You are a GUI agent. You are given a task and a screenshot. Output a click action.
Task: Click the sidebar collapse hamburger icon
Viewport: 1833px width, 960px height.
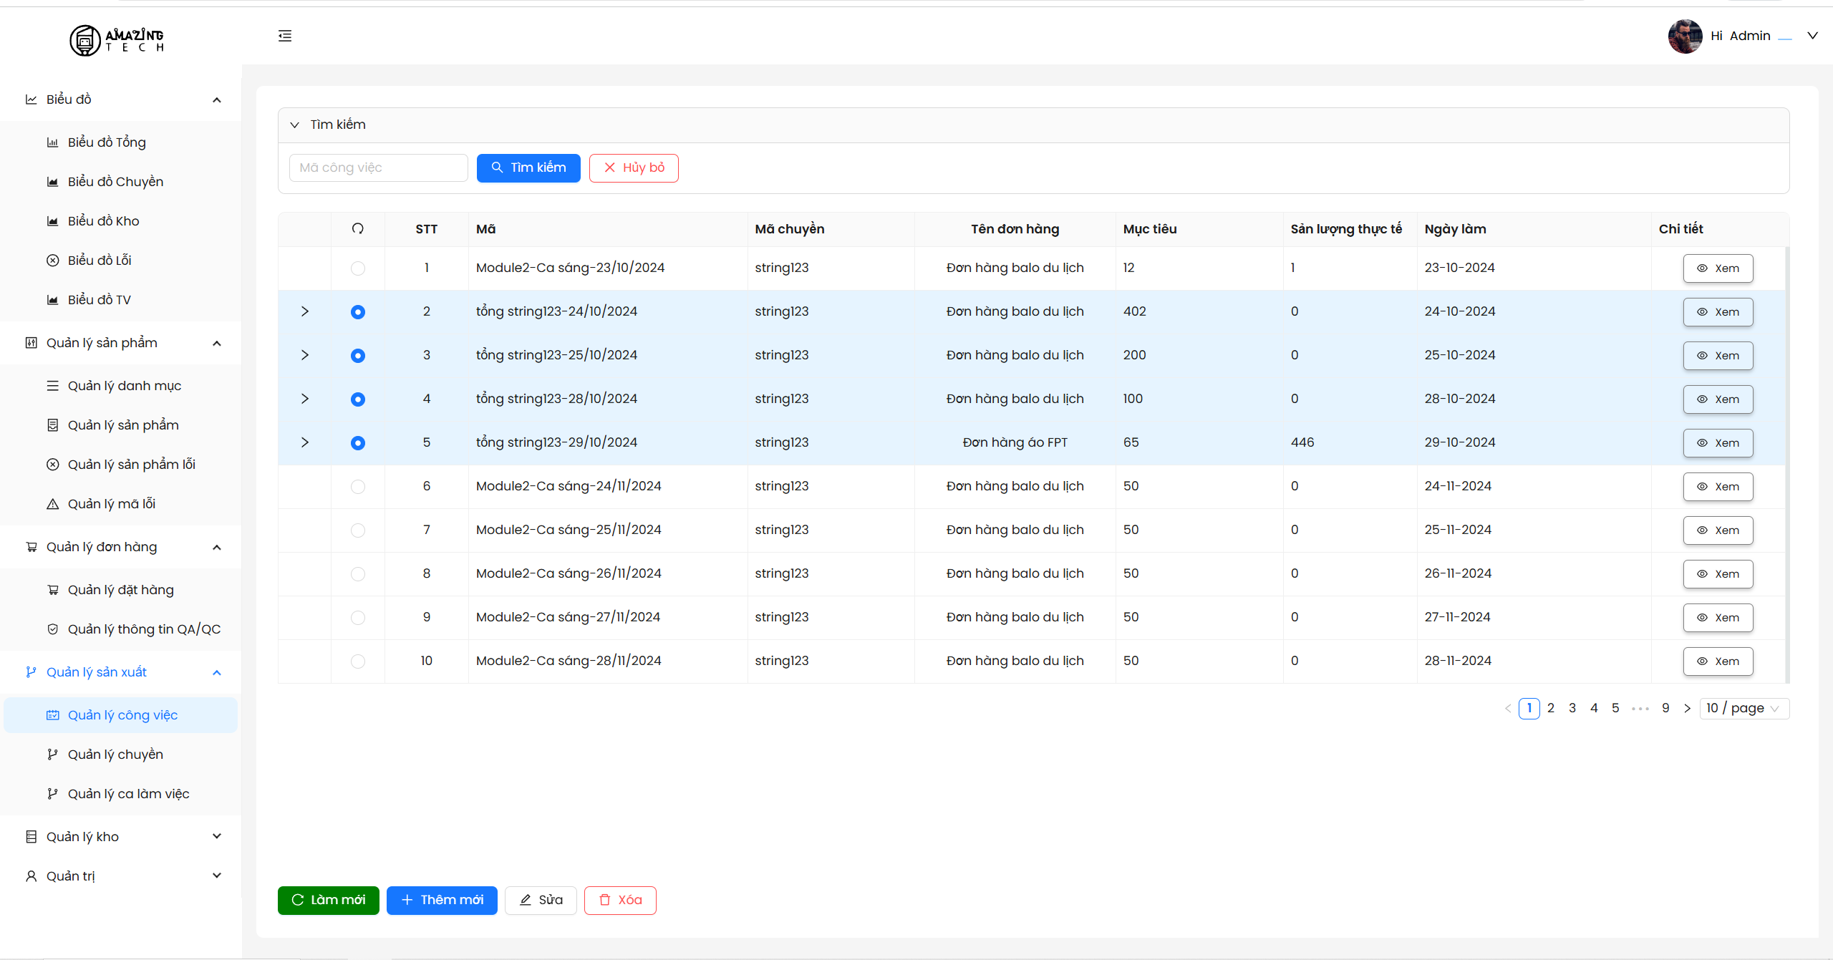point(285,36)
